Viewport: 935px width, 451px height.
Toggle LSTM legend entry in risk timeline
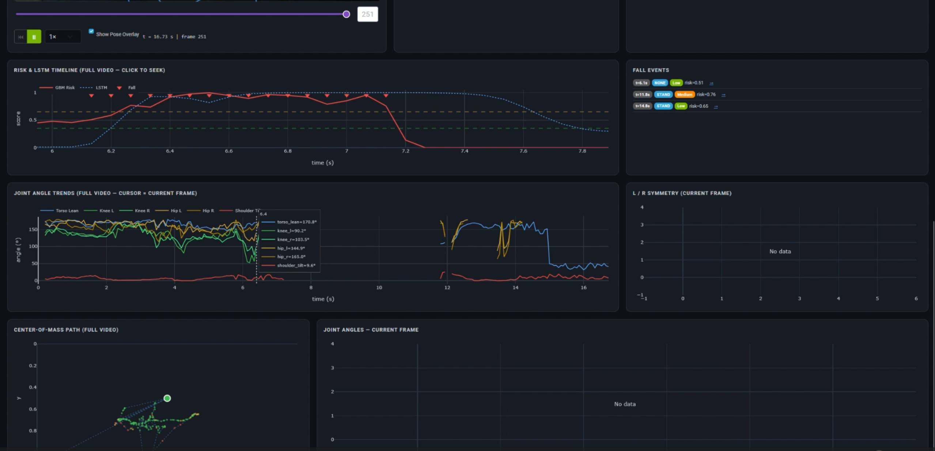(101, 88)
